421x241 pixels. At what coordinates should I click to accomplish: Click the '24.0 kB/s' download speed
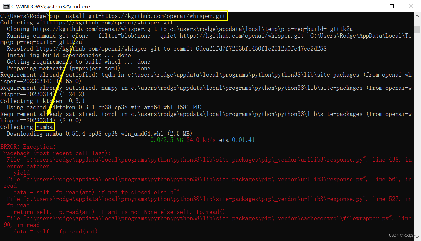point(201,140)
